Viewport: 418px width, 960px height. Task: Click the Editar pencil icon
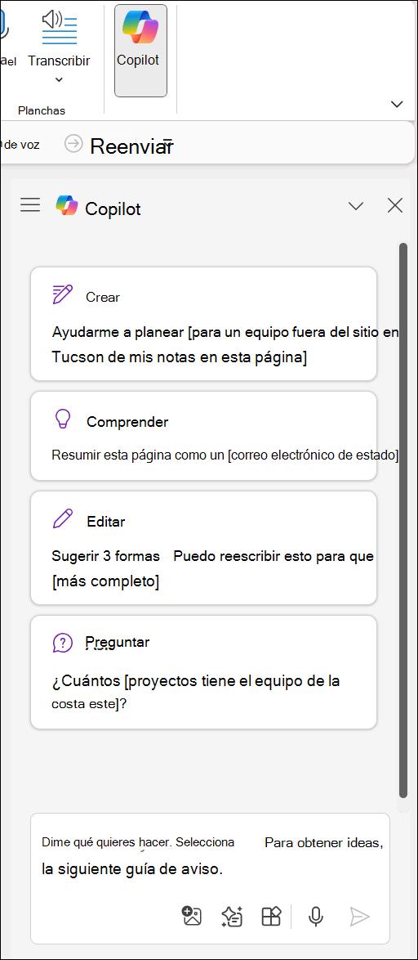click(62, 519)
